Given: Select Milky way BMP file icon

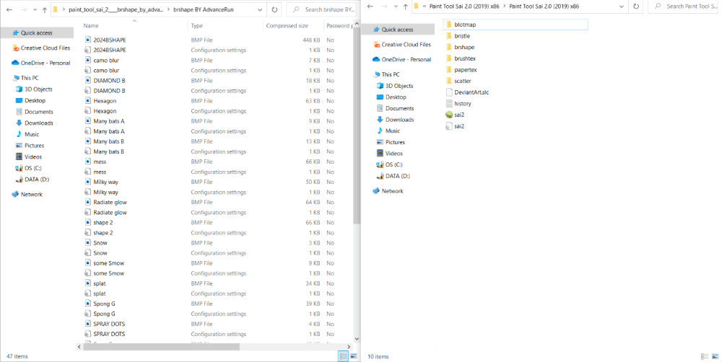Looking at the screenshot, I should click(88, 182).
